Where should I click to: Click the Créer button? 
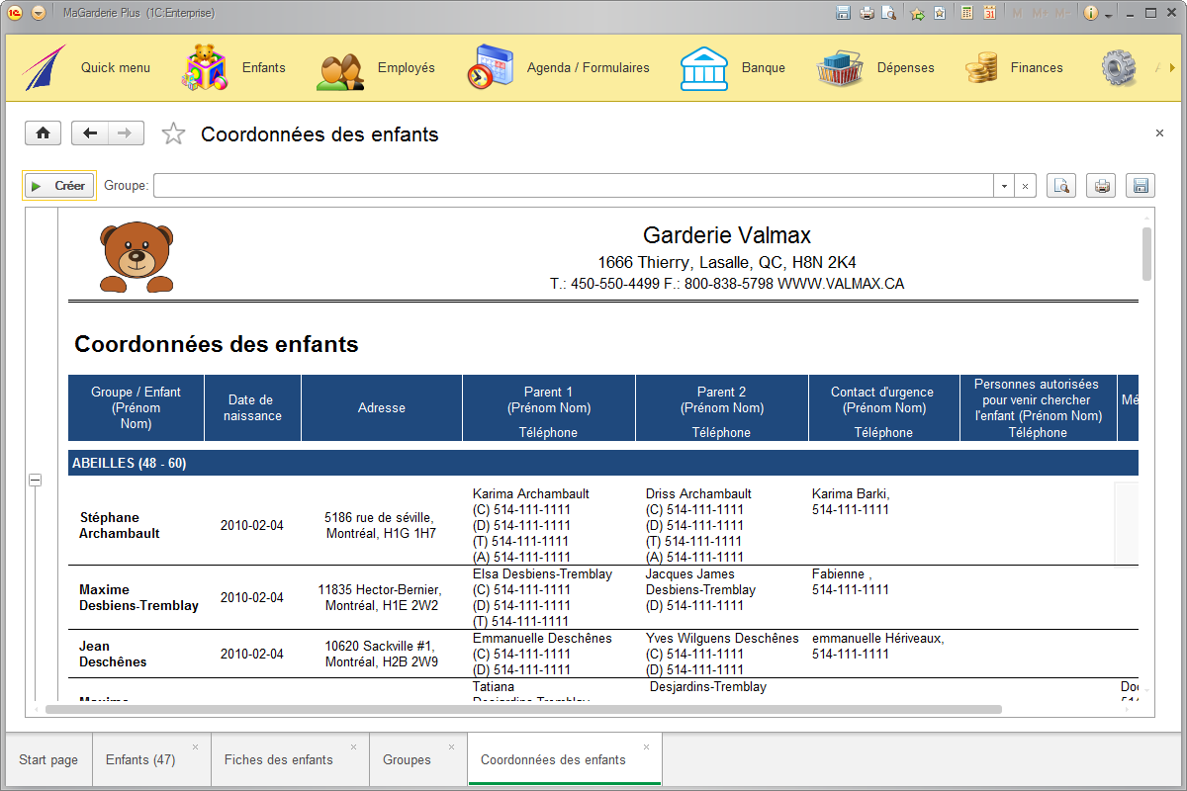tap(58, 185)
